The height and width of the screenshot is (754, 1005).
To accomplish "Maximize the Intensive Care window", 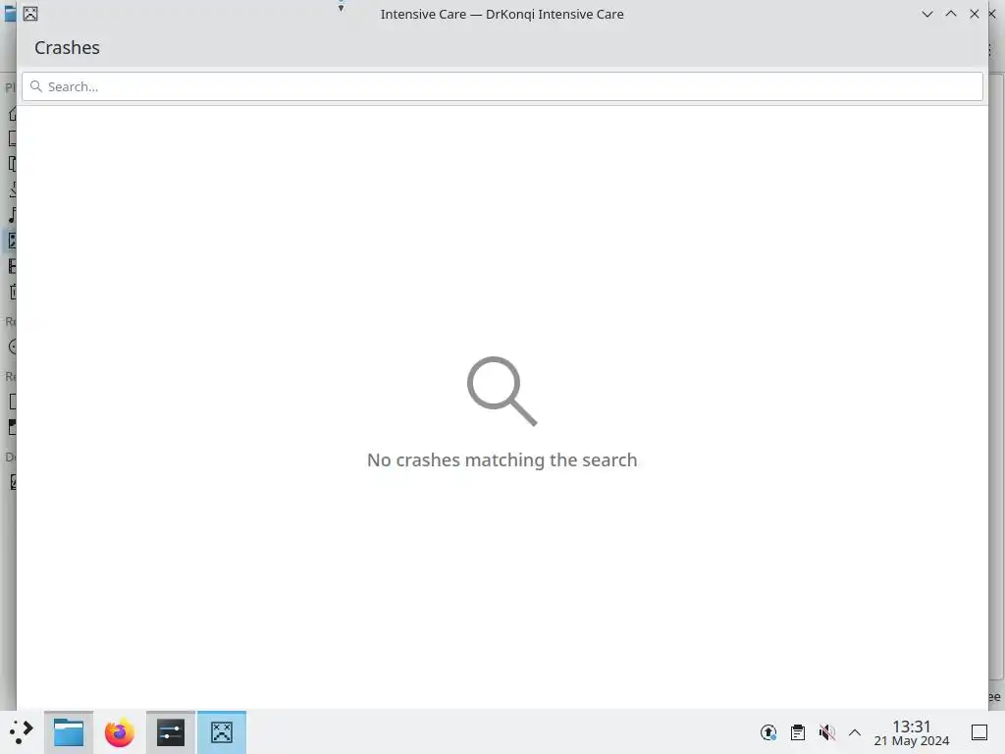I will [x=950, y=14].
